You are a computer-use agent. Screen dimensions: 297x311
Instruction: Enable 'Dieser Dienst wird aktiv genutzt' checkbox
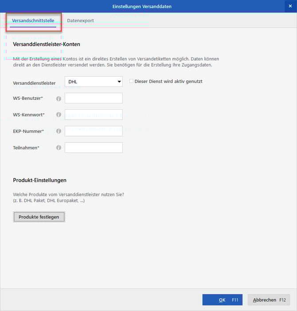click(131, 81)
